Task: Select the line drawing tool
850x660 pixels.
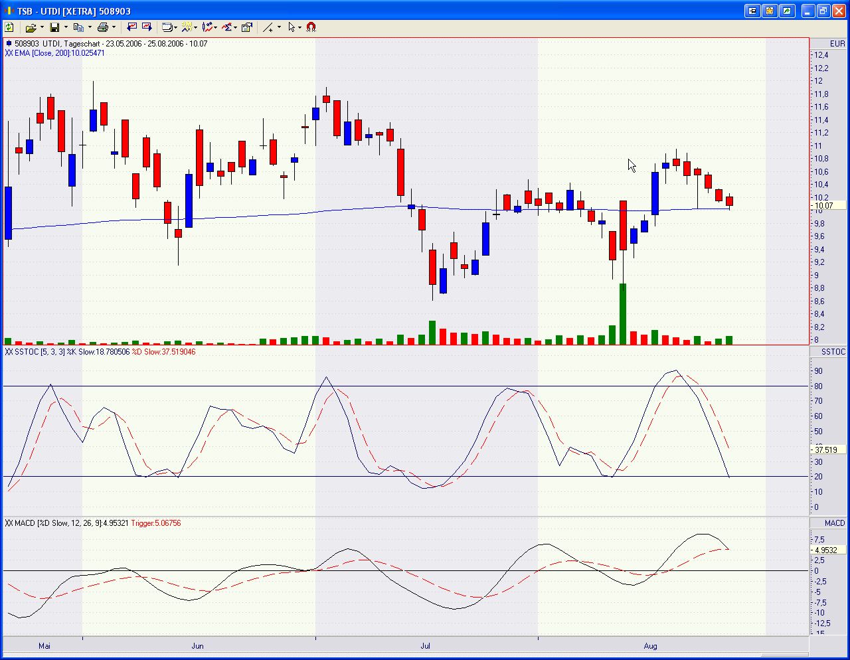Action: [x=268, y=27]
